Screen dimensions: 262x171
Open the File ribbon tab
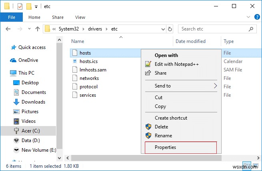click(12, 17)
